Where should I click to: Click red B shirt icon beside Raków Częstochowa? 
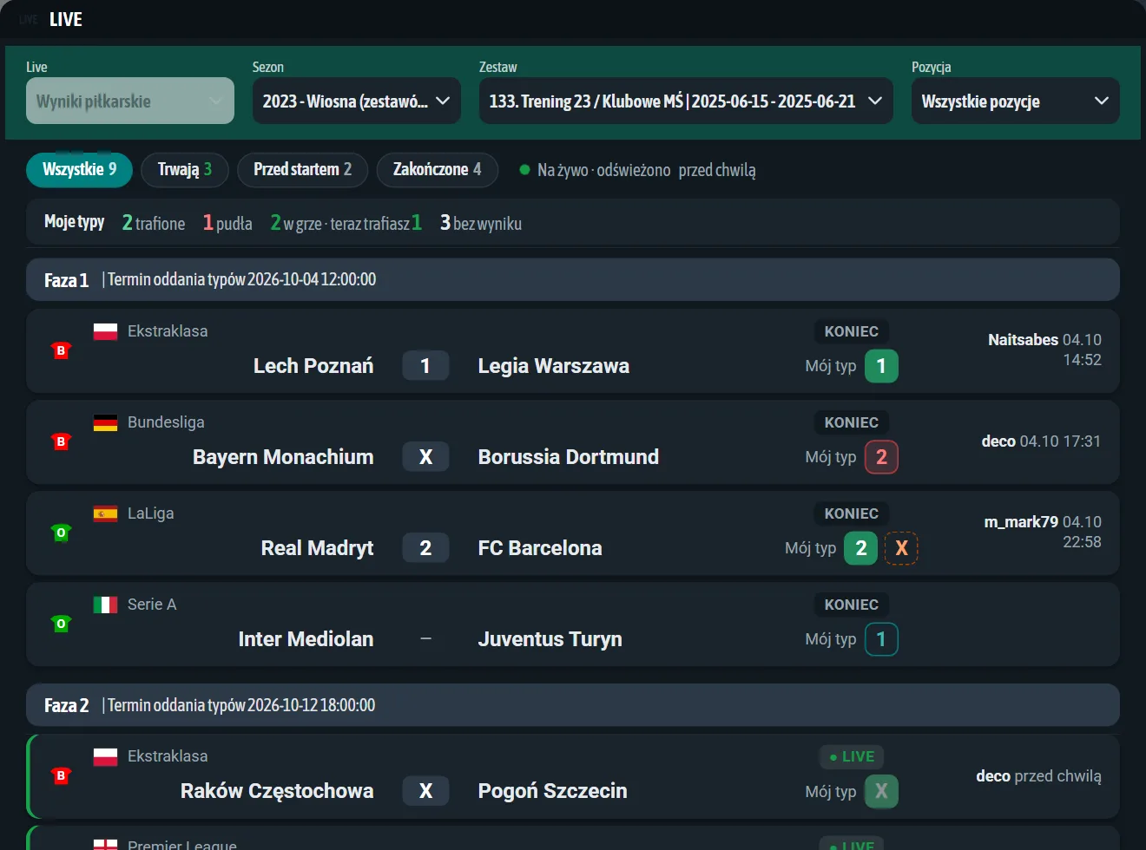61,775
